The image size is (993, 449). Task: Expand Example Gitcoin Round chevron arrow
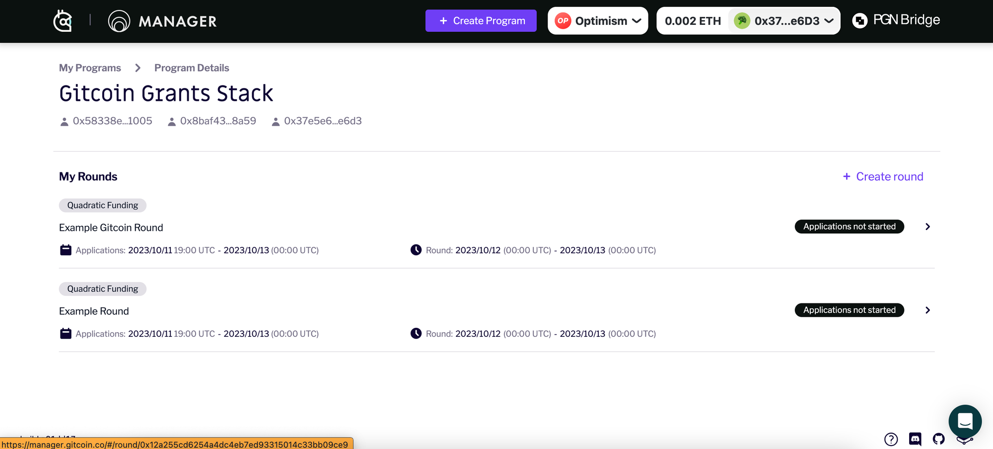pos(927,226)
